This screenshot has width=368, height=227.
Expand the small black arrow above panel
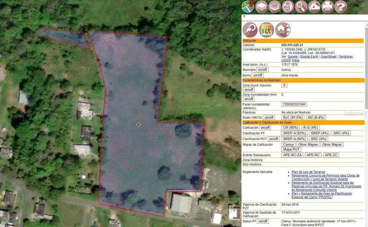coord(244,17)
